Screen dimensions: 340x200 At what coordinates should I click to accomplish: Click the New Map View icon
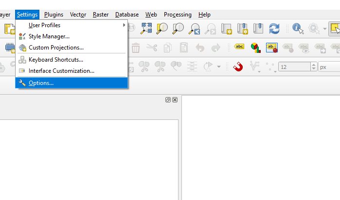(x=226, y=29)
